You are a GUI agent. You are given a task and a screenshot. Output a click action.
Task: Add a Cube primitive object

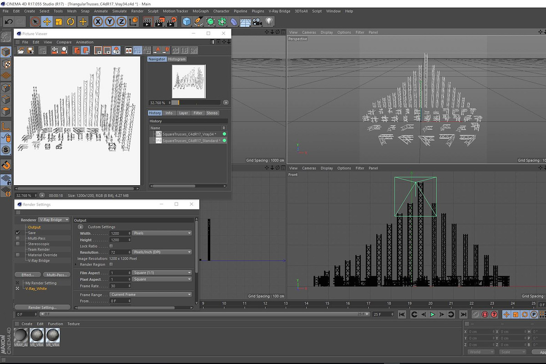[187, 21]
